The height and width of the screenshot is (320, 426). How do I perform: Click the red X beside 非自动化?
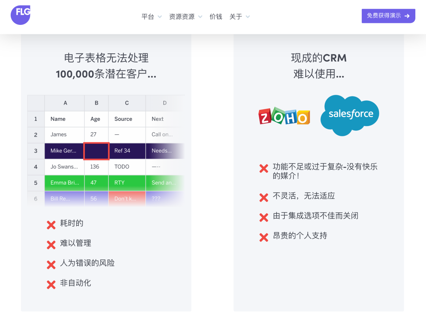coord(51,284)
